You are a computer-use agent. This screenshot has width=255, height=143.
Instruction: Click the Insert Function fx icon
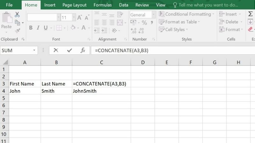pyautogui.click(x=83, y=50)
